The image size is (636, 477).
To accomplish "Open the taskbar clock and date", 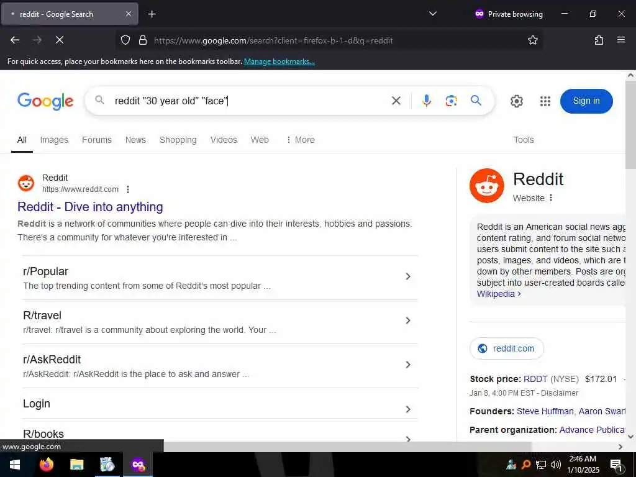I will [x=583, y=465].
